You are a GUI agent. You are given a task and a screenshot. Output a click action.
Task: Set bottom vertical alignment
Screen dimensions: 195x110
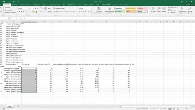point(46,8)
